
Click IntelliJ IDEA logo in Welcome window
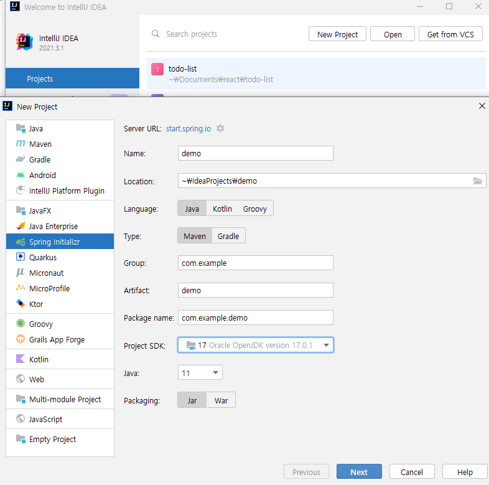tap(24, 42)
